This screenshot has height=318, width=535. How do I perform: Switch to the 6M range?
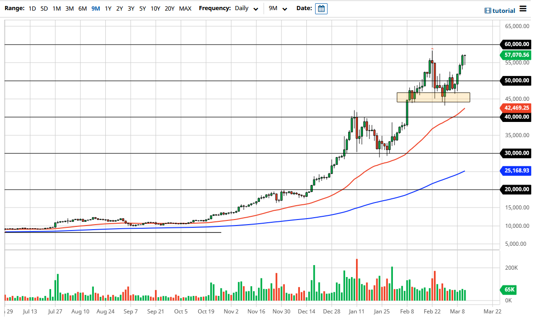(82, 8)
